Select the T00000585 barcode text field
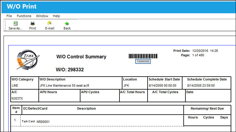Viewport: 236px width, 132px height. pyautogui.click(x=143, y=61)
